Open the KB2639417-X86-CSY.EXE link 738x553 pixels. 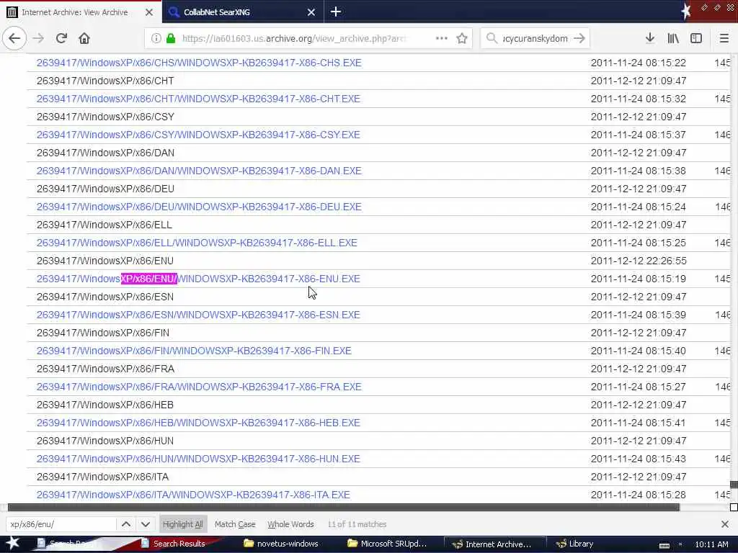click(198, 135)
